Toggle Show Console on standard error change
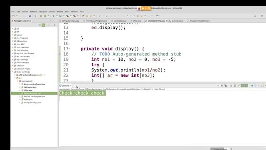The height and width of the screenshot is (150, 266). pyautogui.click(x=246, y=85)
